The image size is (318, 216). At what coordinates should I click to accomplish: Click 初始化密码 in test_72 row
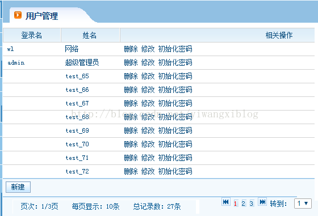coord(175,171)
